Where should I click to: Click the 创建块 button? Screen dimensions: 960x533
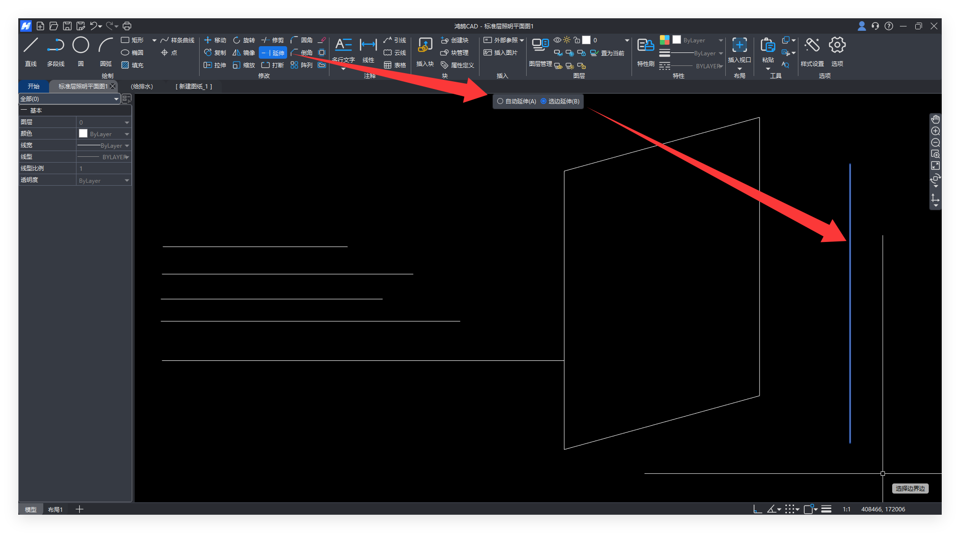coord(455,40)
